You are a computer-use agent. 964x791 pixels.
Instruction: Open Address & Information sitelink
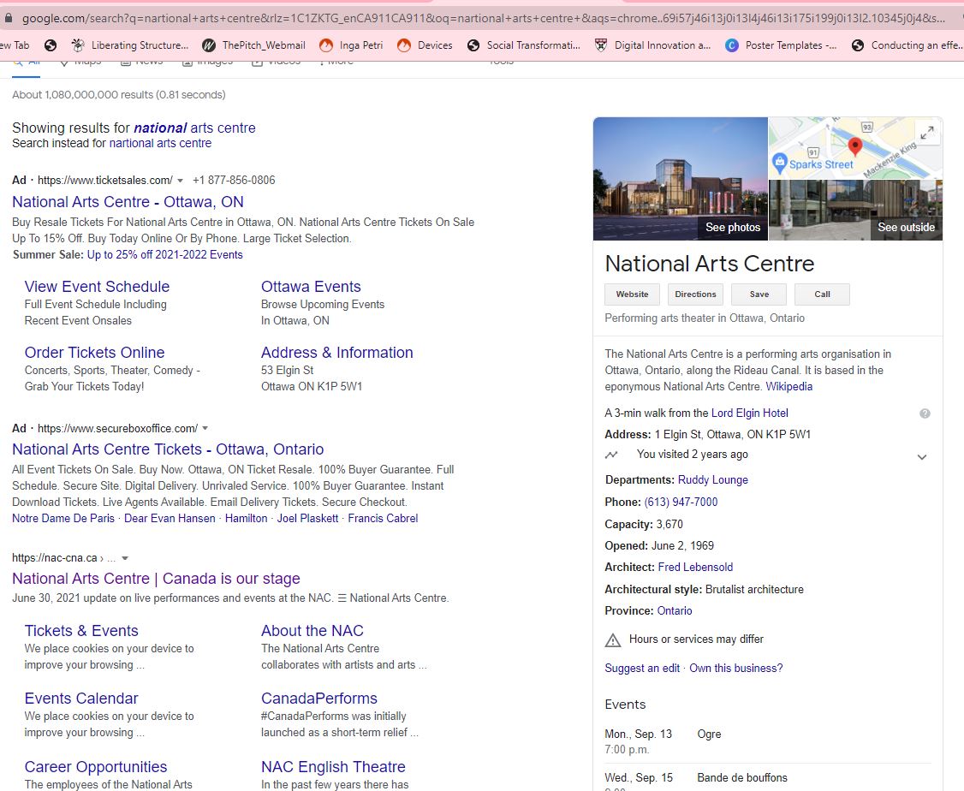(x=337, y=352)
